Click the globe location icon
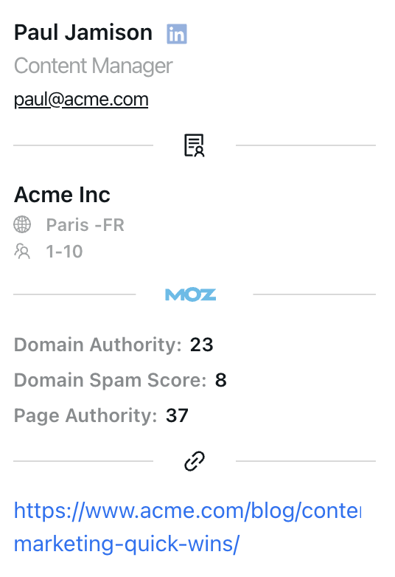 22,224
